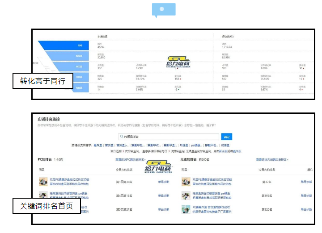Expand the PC端 historical ranking dropdown
Image resolution: width=322 pixels, height=233 pixels.
pos(130,159)
